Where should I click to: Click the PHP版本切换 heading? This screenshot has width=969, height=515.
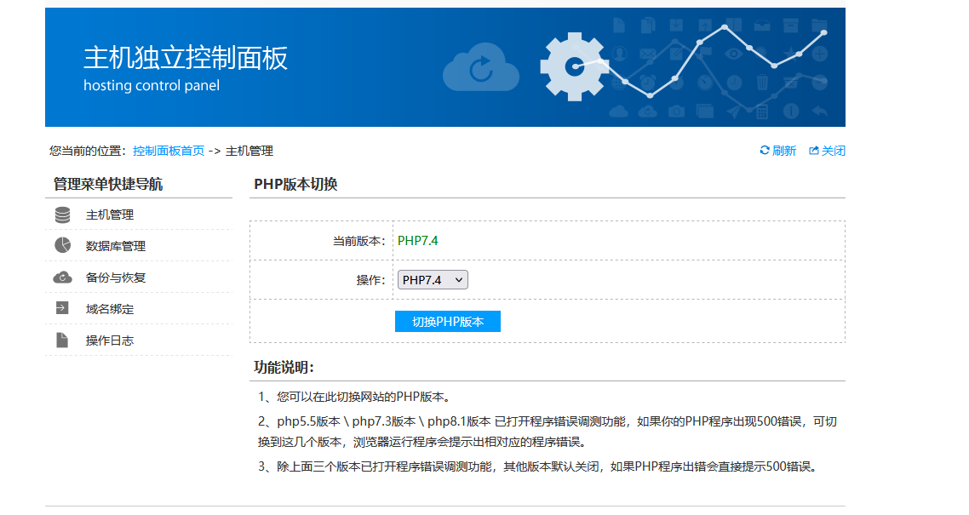(295, 184)
